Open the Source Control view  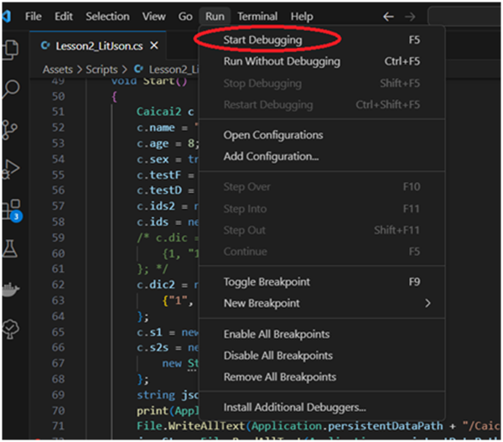(x=9, y=129)
